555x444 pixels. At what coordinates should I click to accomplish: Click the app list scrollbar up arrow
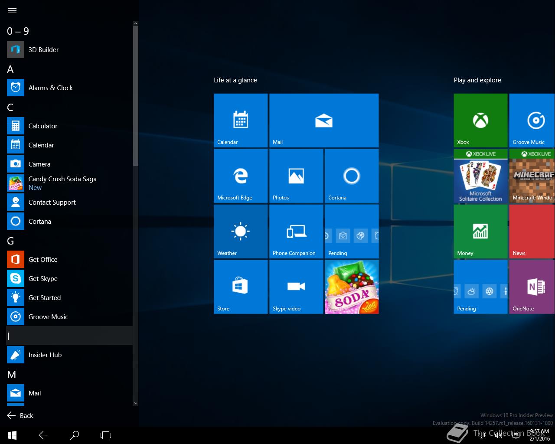tap(135, 23)
